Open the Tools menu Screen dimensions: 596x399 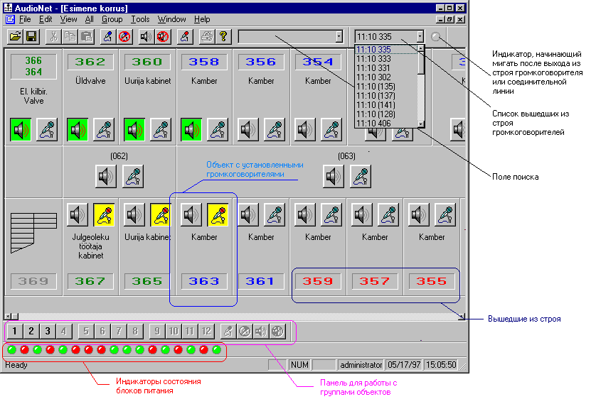(x=140, y=19)
